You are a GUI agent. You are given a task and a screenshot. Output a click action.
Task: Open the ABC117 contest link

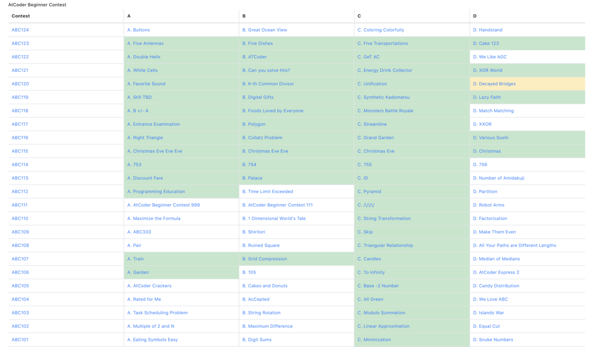coord(20,124)
